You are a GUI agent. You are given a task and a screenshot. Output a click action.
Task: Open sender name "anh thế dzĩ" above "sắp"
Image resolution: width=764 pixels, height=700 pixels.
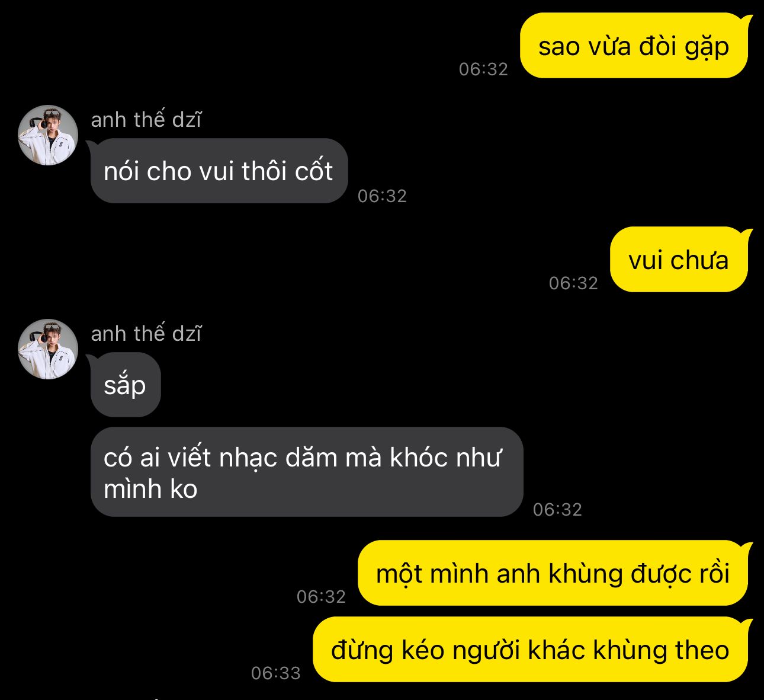tap(146, 334)
